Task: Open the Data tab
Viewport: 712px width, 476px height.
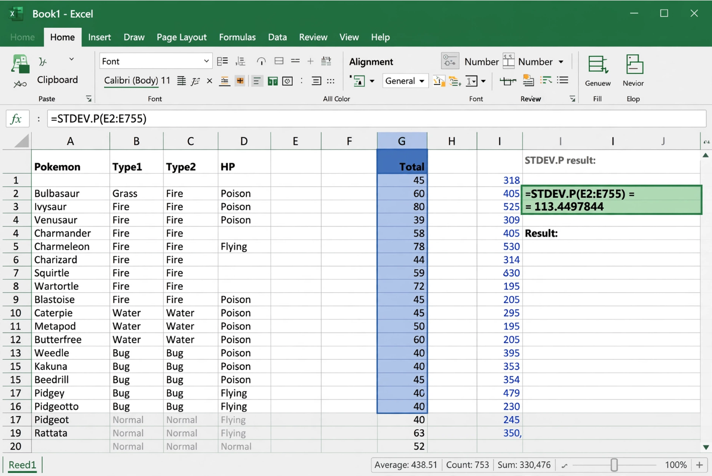Action: pos(277,37)
